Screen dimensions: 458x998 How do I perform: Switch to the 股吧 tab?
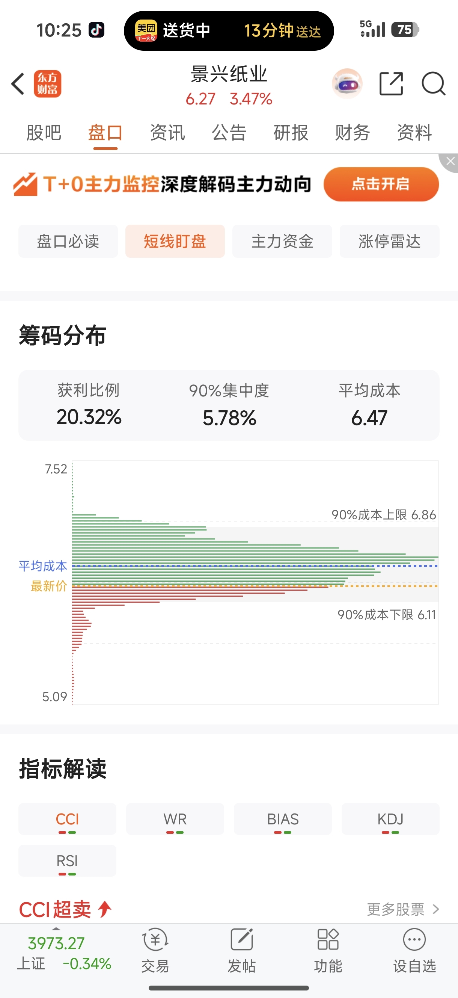tap(44, 133)
